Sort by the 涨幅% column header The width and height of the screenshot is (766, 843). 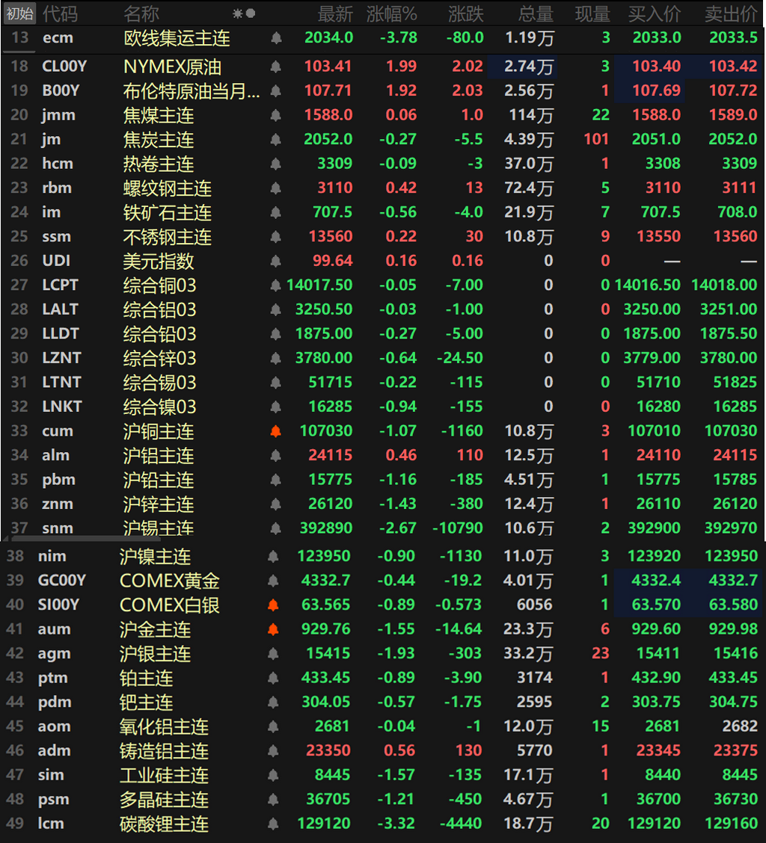click(391, 14)
